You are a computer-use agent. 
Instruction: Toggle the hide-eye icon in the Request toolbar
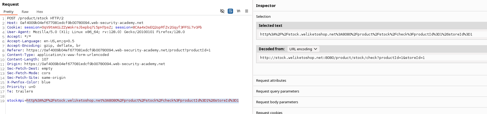point(222,11)
